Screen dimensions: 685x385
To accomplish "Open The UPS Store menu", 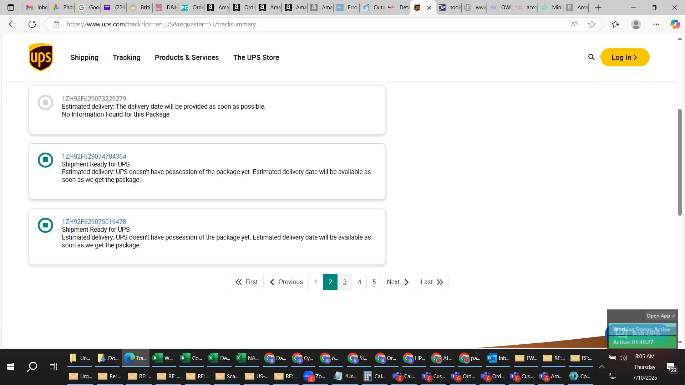I will point(256,57).
